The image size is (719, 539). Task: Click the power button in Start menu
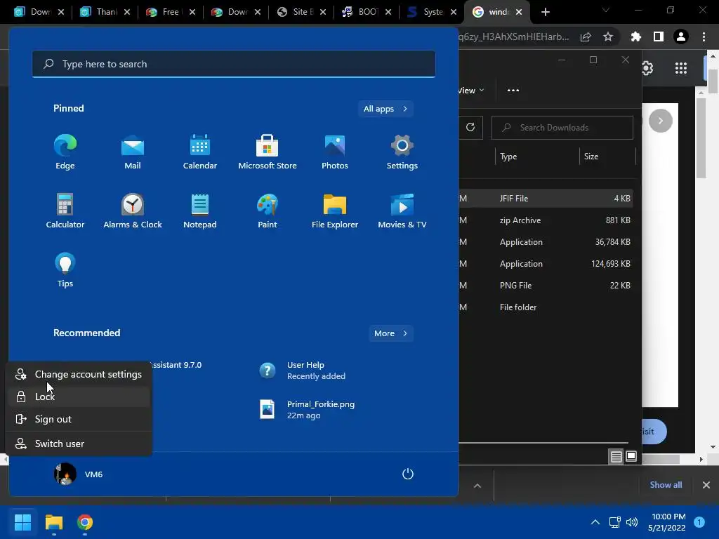pyautogui.click(x=408, y=474)
